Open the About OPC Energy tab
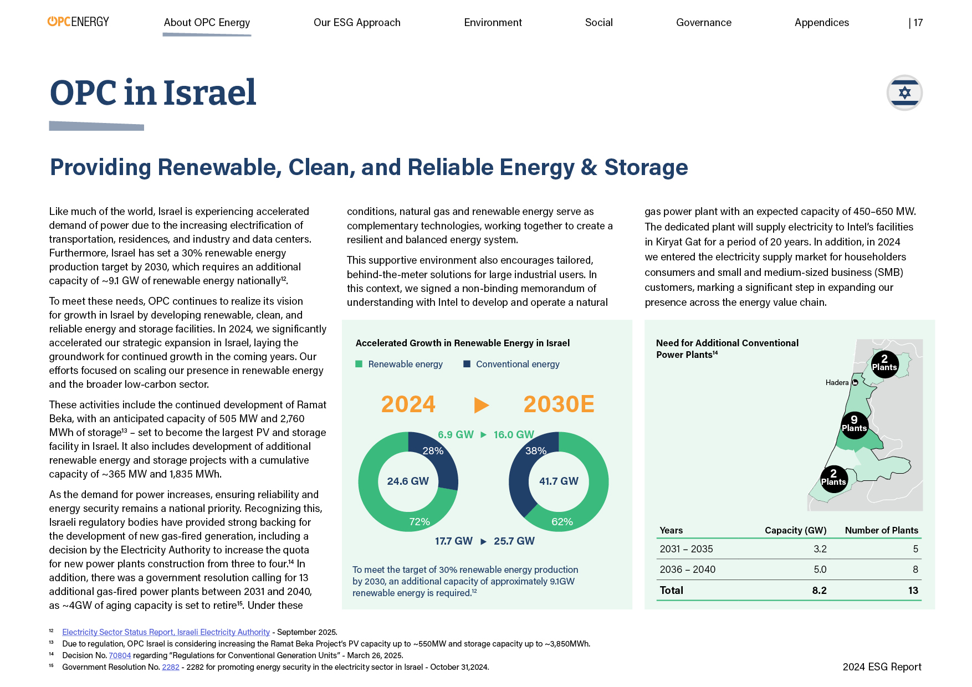972x687 pixels. point(207,23)
